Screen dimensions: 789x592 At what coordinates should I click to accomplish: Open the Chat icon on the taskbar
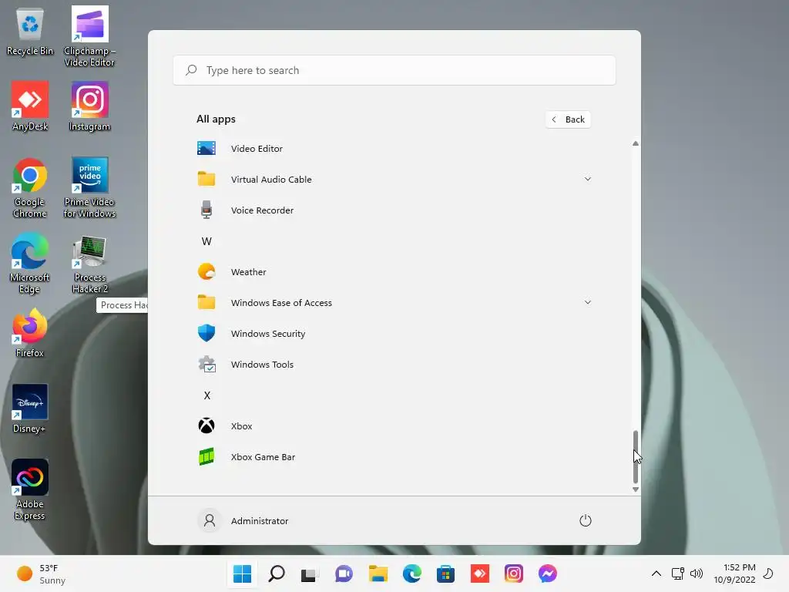(x=344, y=573)
